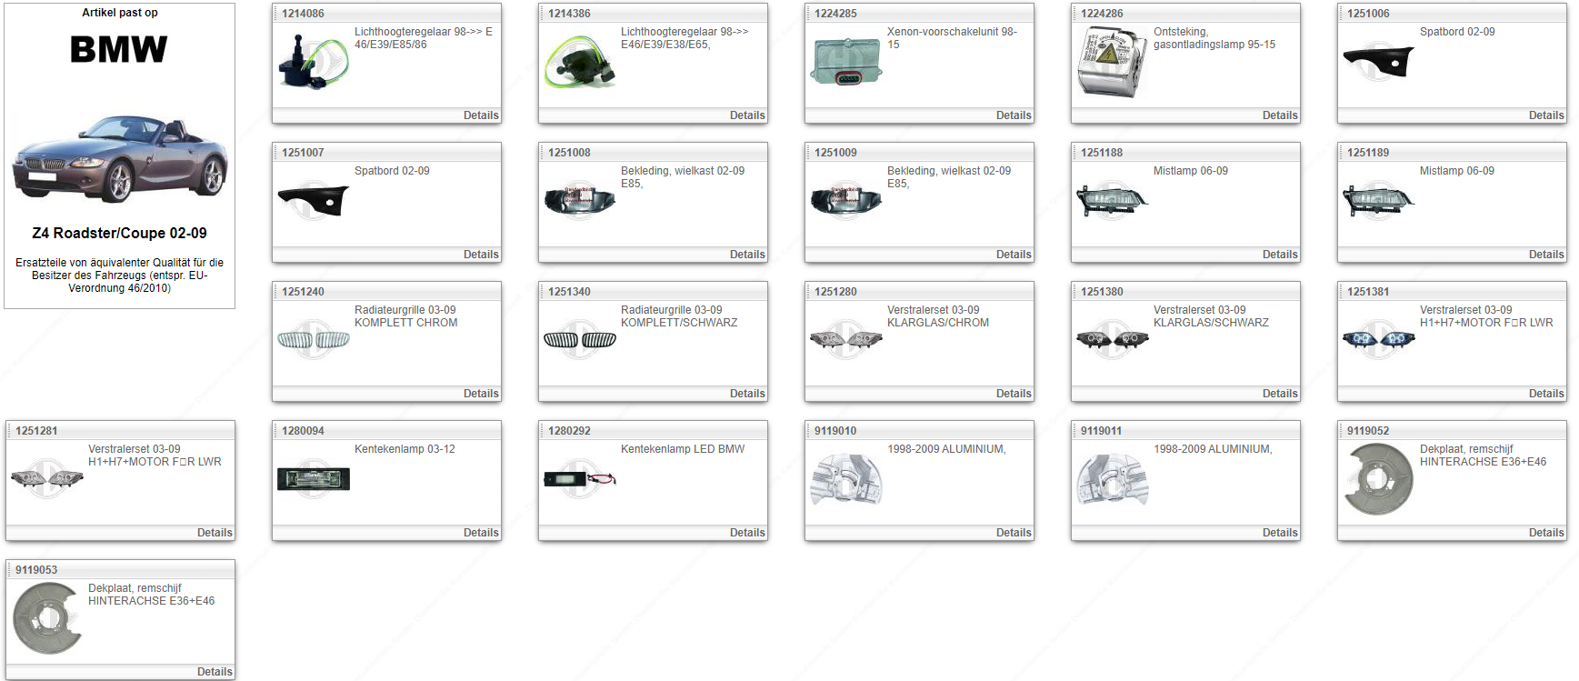This screenshot has height=681, width=1579.
Task: Click Verstralerset 1251381 headlight image
Action: click(x=1378, y=340)
